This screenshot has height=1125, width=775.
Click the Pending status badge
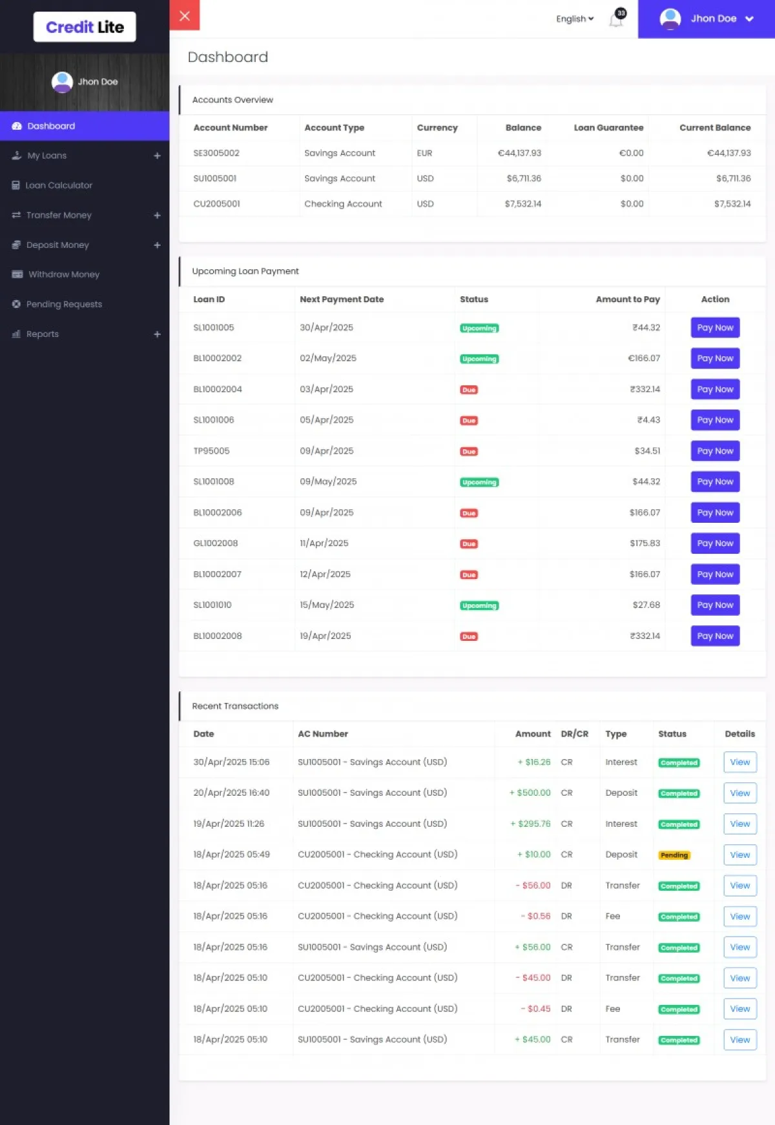(x=674, y=855)
